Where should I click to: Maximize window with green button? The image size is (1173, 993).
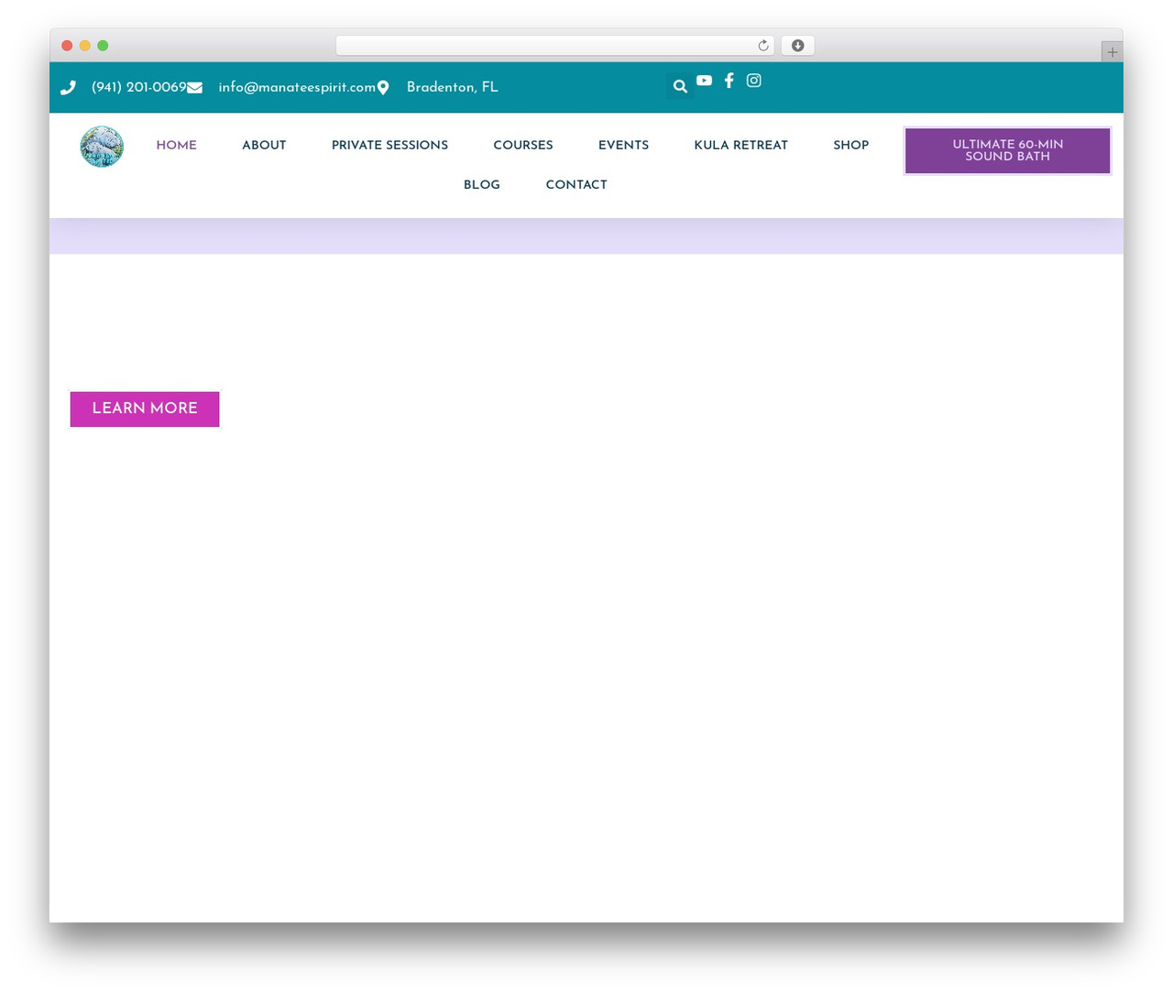103,46
